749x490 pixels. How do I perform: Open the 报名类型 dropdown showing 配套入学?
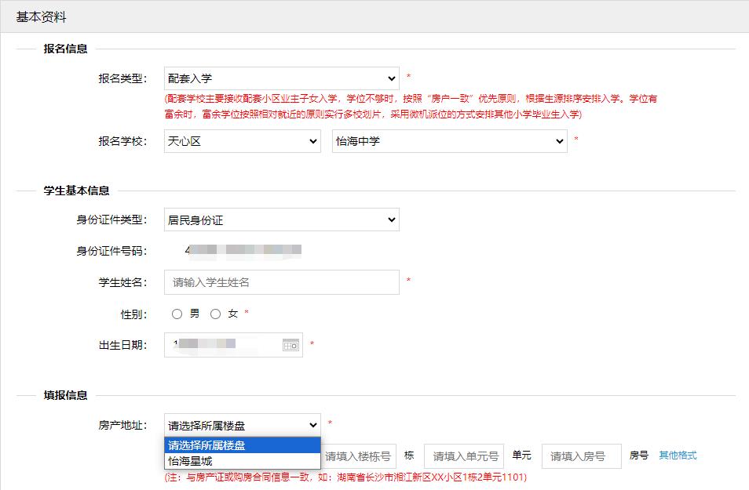(281, 78)
